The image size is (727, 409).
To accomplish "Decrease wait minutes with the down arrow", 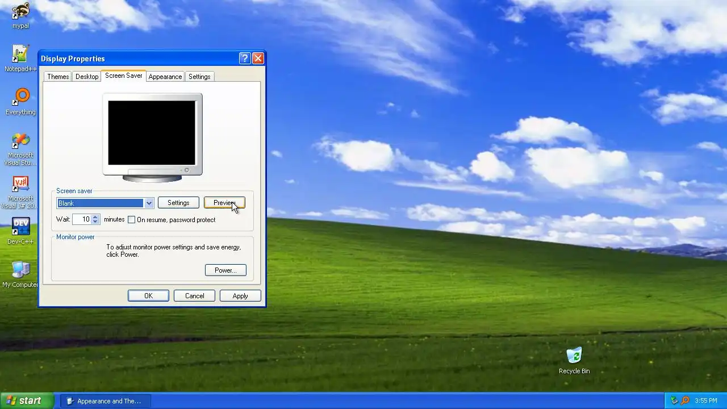I will pyautogui.click(x=95, y=222).
